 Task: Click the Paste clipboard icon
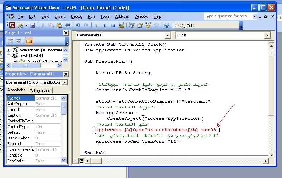pyautogui.click(x=59, y=25)
